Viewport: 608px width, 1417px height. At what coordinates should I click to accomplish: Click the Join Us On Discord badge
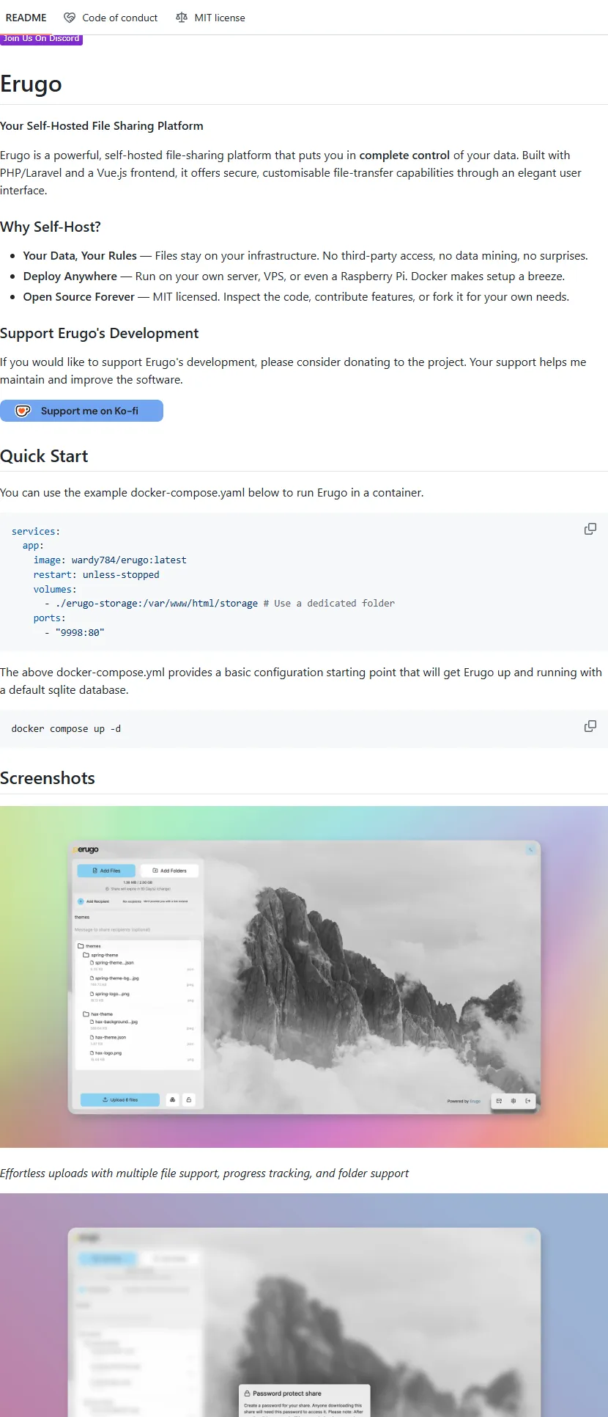click(41, 39)
